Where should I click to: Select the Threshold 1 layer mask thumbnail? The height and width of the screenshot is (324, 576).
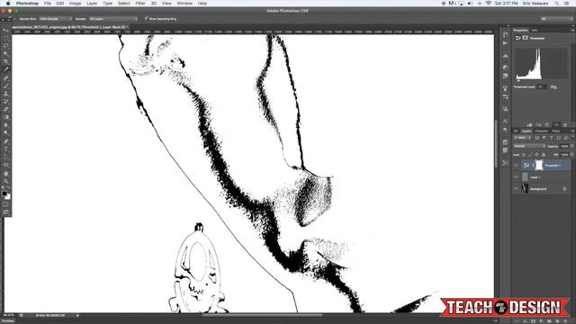coord(538,166)
